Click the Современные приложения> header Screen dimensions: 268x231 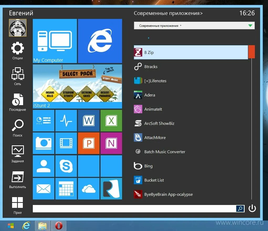(x=168, y=13)
